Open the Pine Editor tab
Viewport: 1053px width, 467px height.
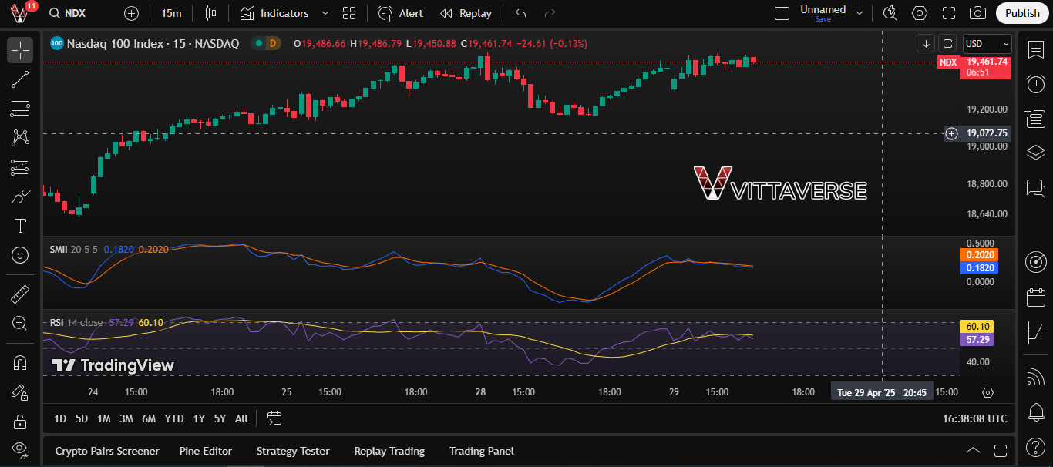tap(205, 451)
